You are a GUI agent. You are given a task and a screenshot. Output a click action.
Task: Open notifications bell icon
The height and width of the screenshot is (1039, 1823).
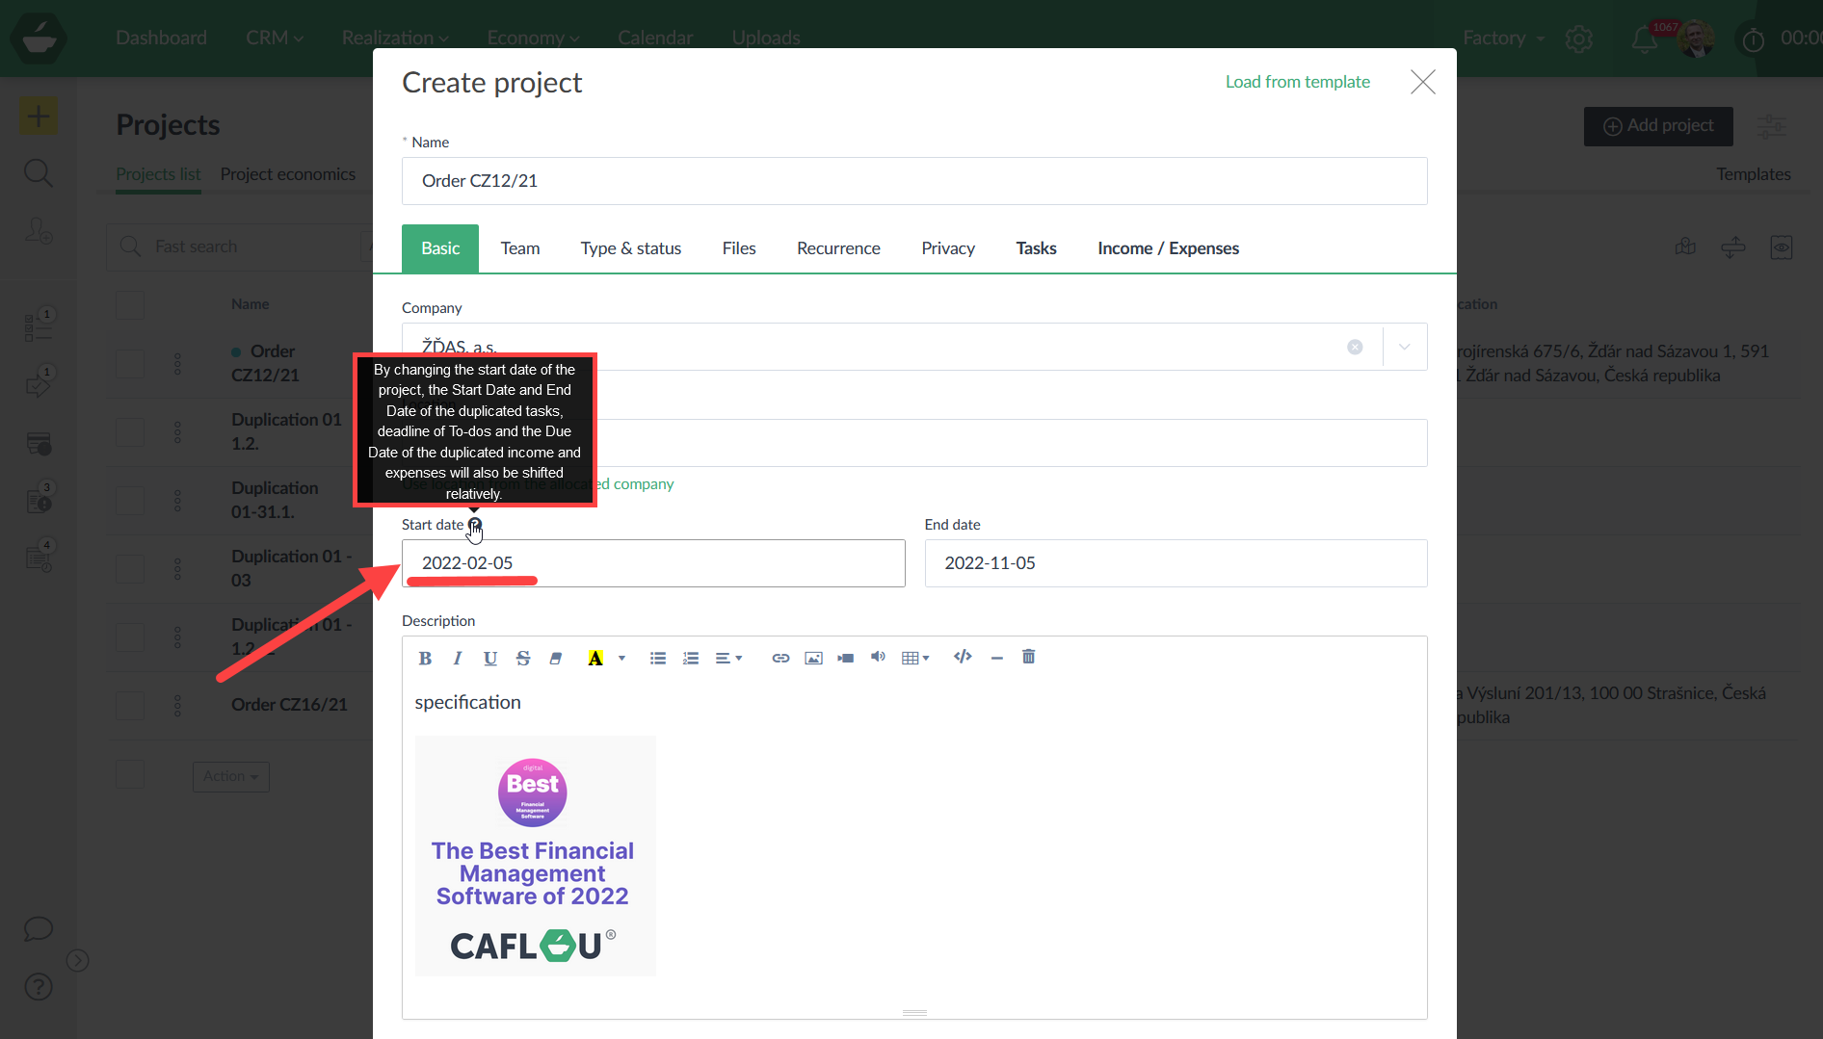coord(1644,39)
